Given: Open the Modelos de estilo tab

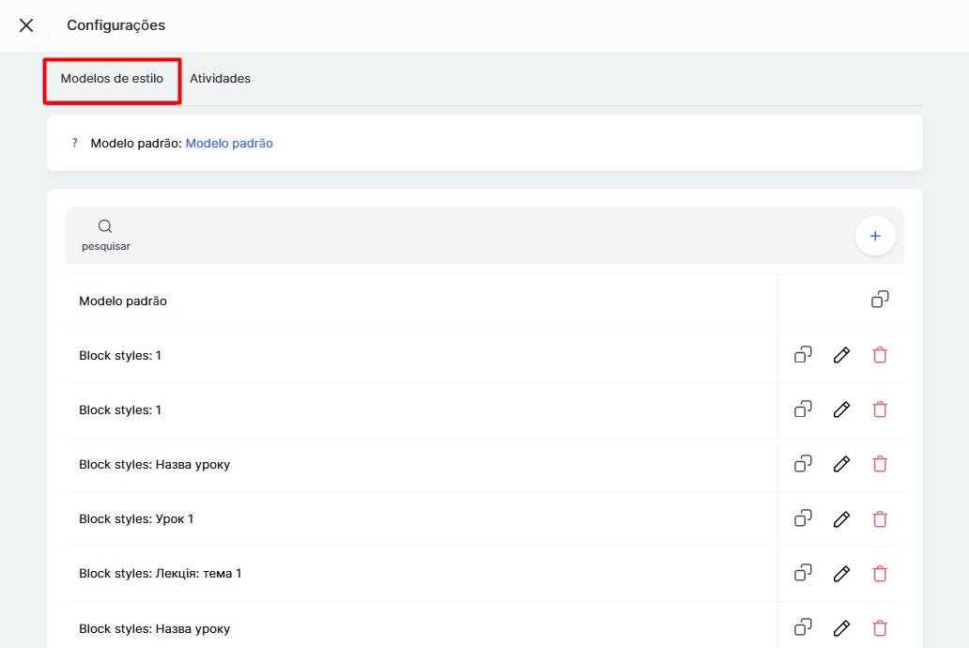Looking at the screenshot, I should pyautogui.click(x=112, y=79).
